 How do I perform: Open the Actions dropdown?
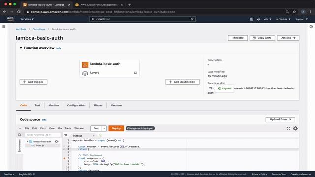pos(288,38)
